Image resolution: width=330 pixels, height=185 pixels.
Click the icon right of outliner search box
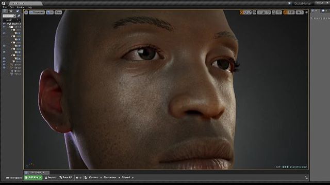(x=19, y=16)
